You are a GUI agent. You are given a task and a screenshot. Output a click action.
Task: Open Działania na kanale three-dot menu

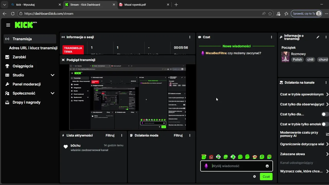[326, 82]
